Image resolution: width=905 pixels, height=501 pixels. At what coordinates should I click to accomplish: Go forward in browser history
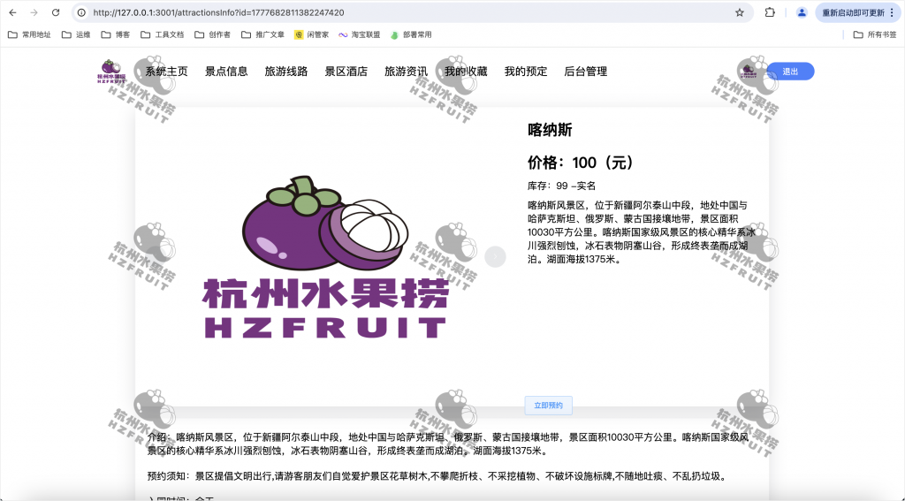click(34, 12)
